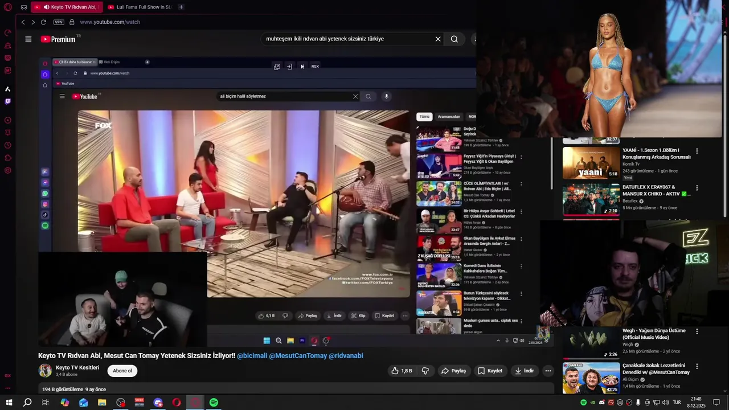Open YAANİ 1.Sezon 1.Bölüm video thumbnail
This screenshot has height=410, width=729.
591,163
